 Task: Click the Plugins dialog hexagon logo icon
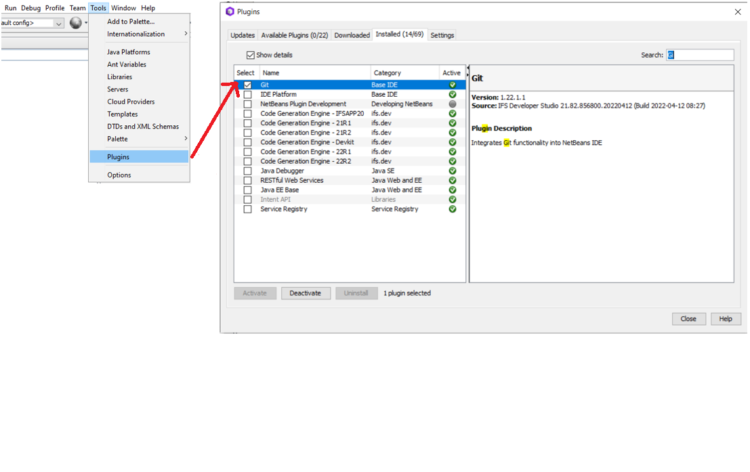point(230,12)
